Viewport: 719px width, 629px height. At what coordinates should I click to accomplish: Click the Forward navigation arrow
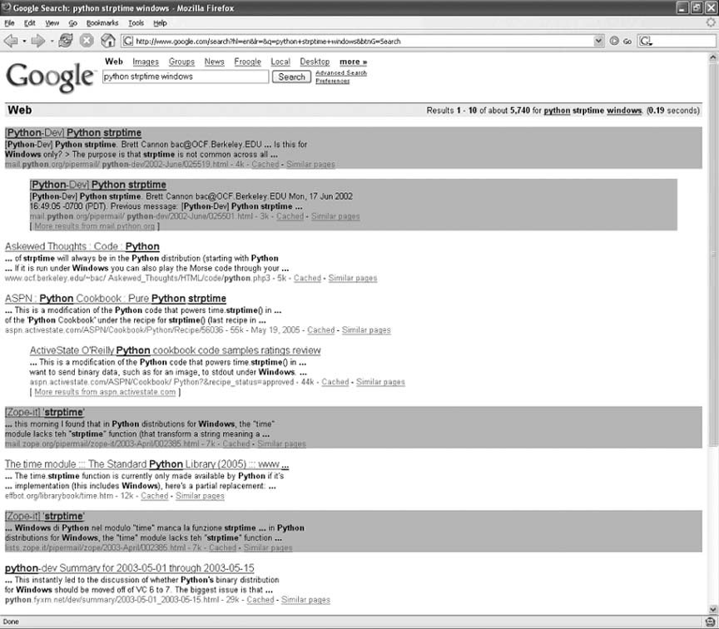(x=38, y=40)
